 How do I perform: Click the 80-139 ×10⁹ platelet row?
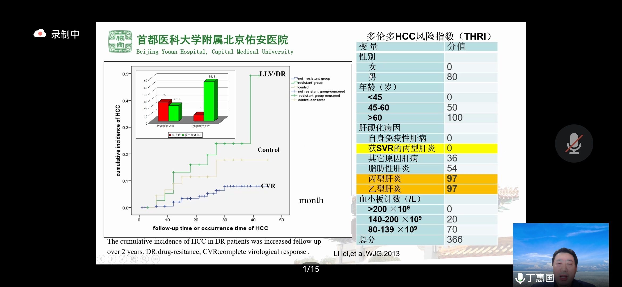[427, 229]
